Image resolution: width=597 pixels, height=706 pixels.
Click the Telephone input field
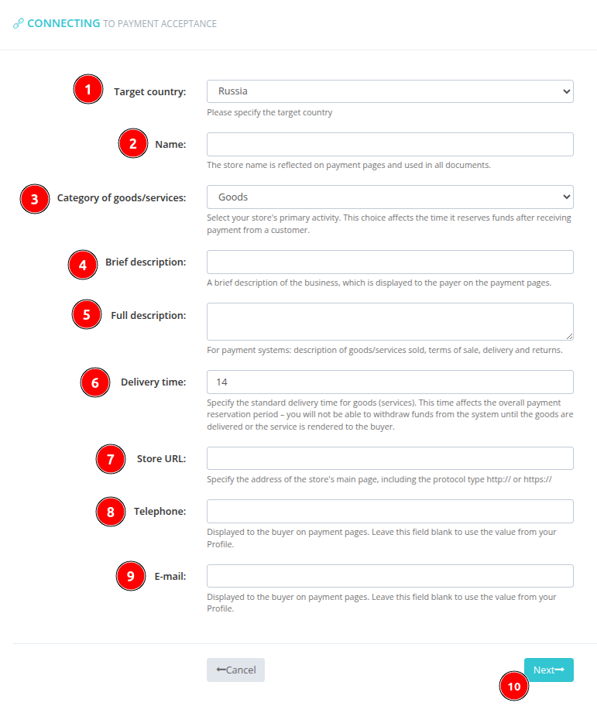pos(389,511)
